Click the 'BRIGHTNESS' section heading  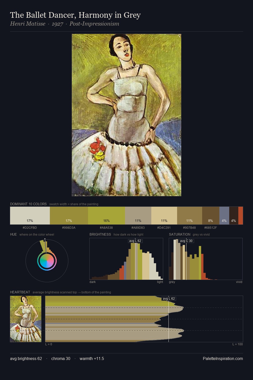pyautogui.click(x=100, y=234)
